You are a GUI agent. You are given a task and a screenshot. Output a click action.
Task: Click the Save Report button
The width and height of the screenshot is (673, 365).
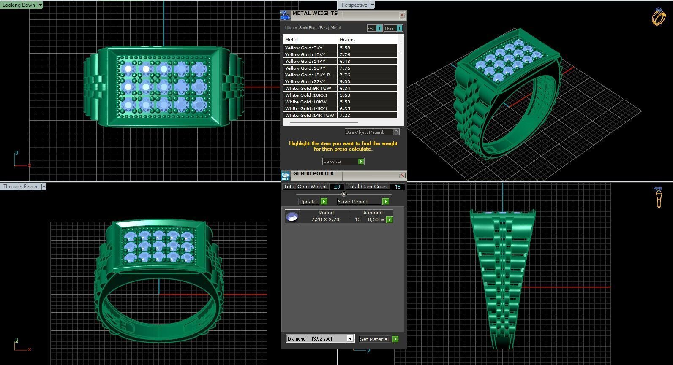pyautogui.click(x=362, y=201)
